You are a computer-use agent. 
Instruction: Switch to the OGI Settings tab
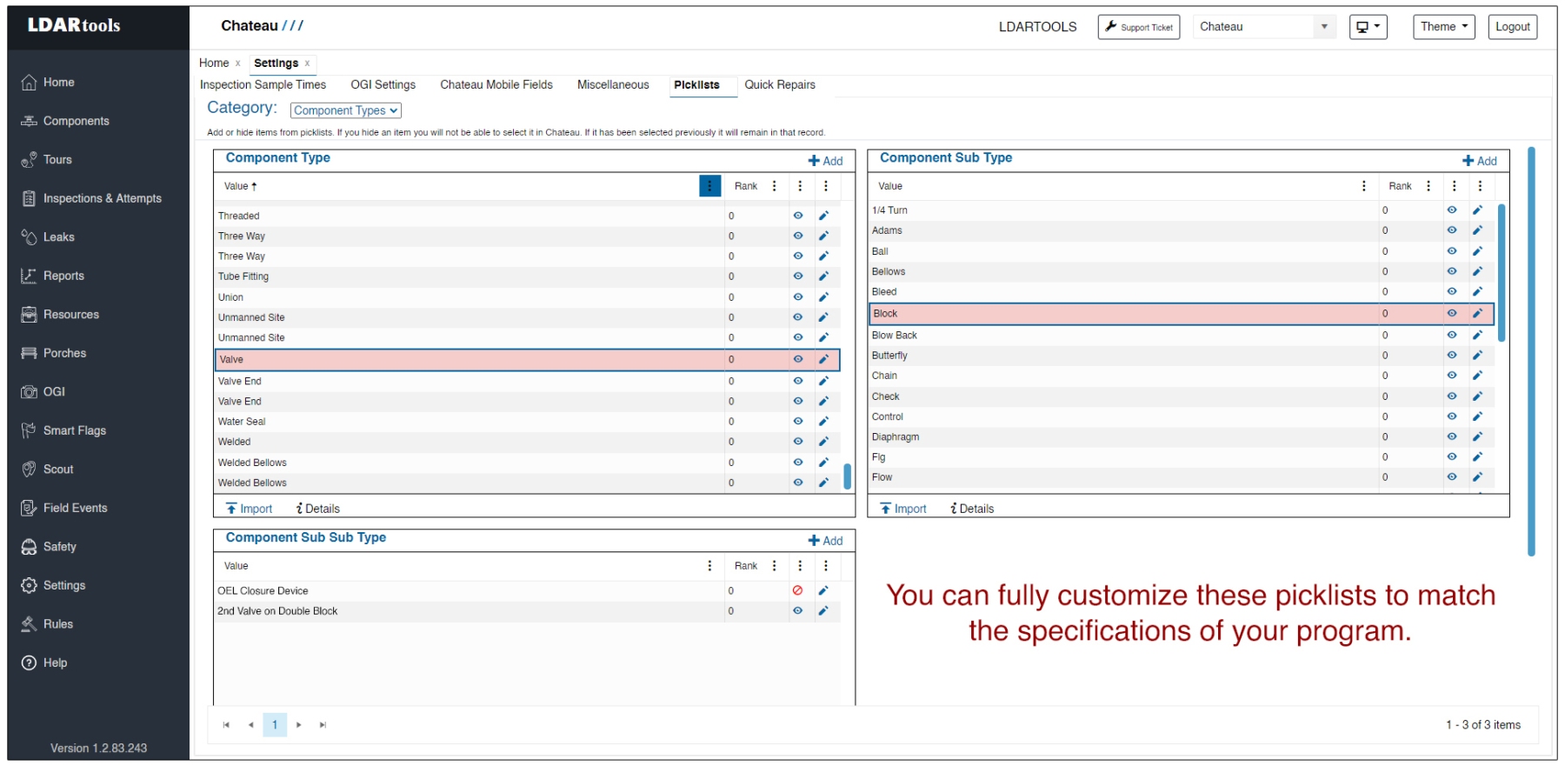tap(383, 85)
